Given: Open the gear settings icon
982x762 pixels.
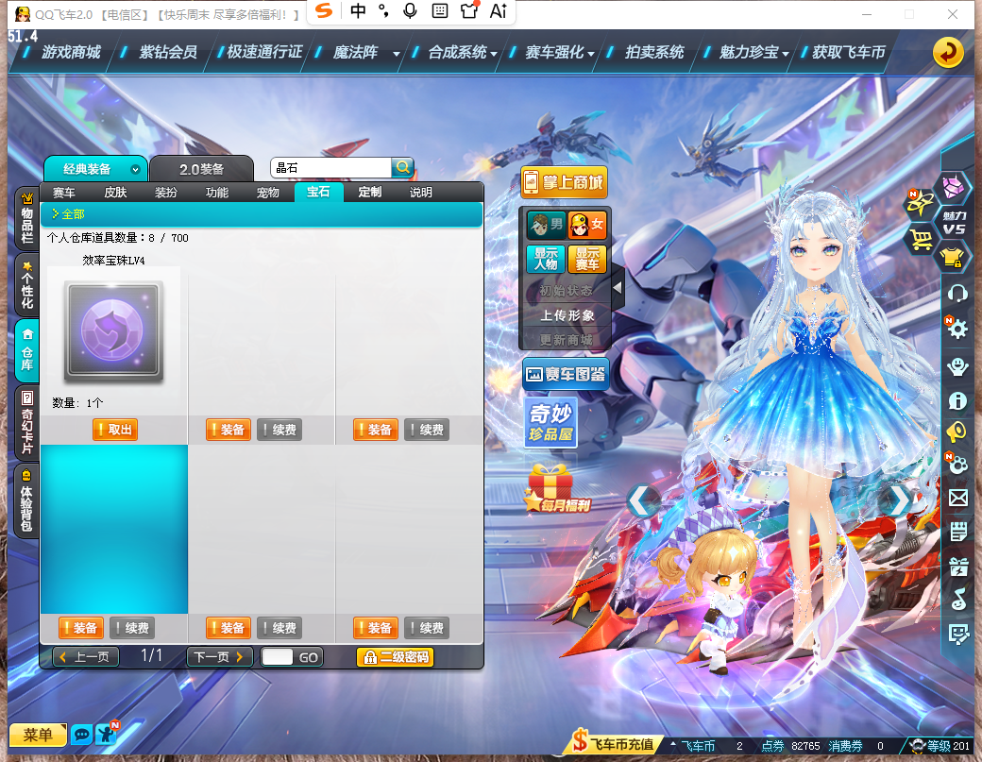Looking at the screenshot, I should 957,328.
